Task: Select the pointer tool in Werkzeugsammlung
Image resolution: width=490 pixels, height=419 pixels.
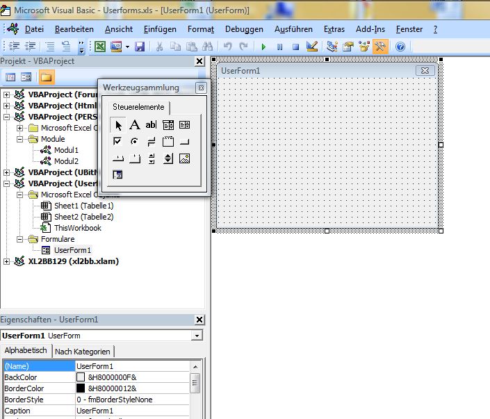Action: pos(118,125)
